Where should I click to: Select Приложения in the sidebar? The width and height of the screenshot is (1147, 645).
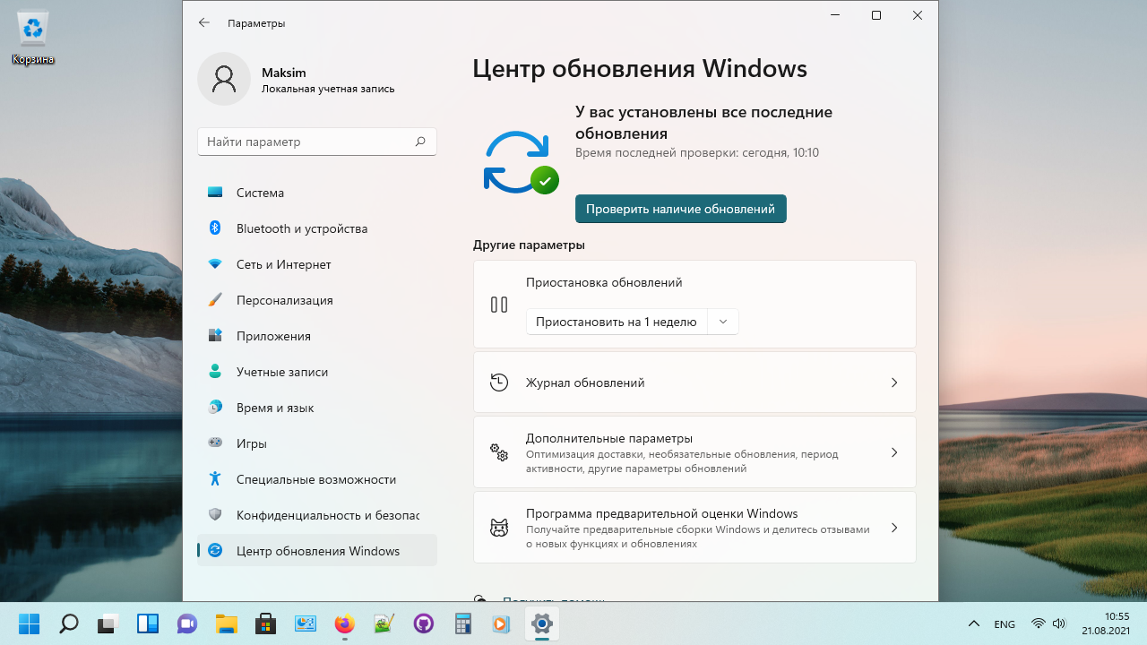point(317,336)
